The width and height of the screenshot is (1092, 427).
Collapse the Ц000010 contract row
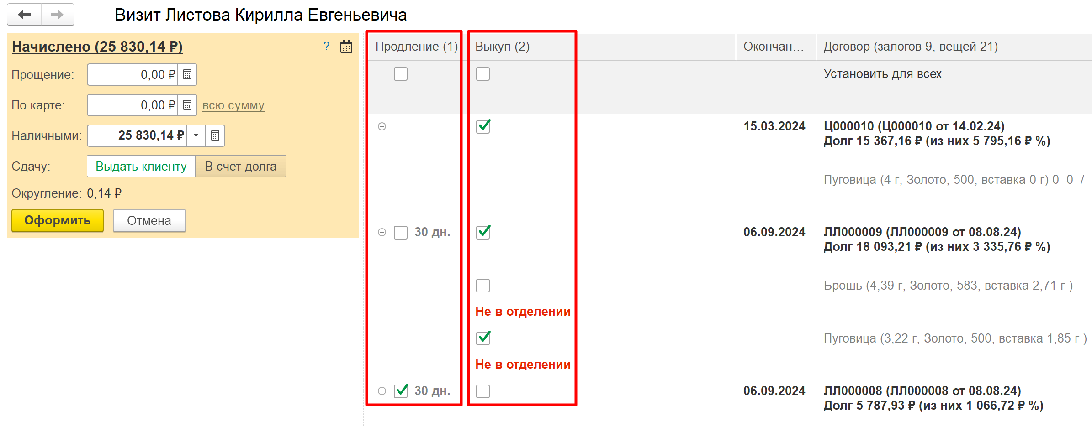382,126
